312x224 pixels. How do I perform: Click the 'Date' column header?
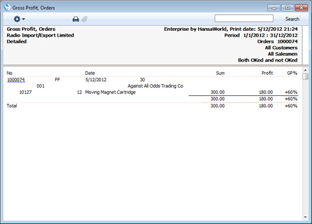[90, 73]
